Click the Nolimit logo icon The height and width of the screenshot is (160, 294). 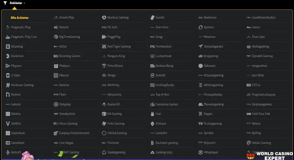(8, 95)
